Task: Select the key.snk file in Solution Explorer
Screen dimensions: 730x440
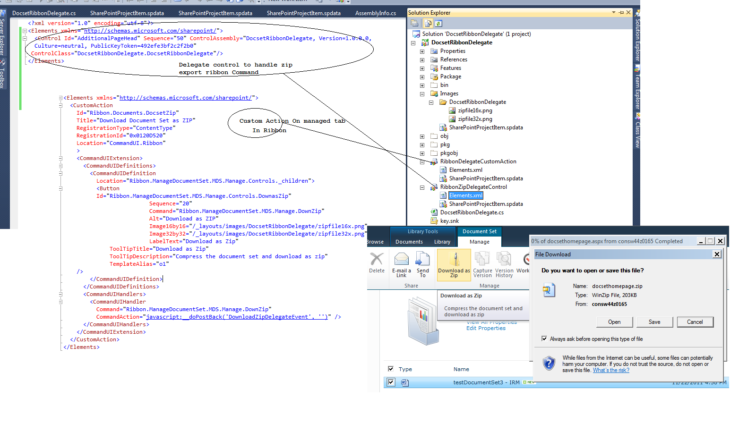Action: click(x=449, y=221)
